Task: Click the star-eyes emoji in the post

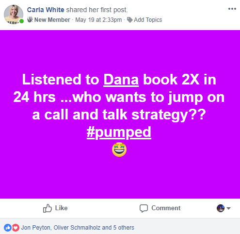Action: pos(119,150)
